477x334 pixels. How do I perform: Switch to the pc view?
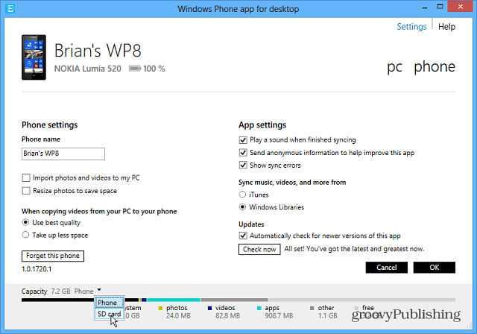[x=394, y=67]
